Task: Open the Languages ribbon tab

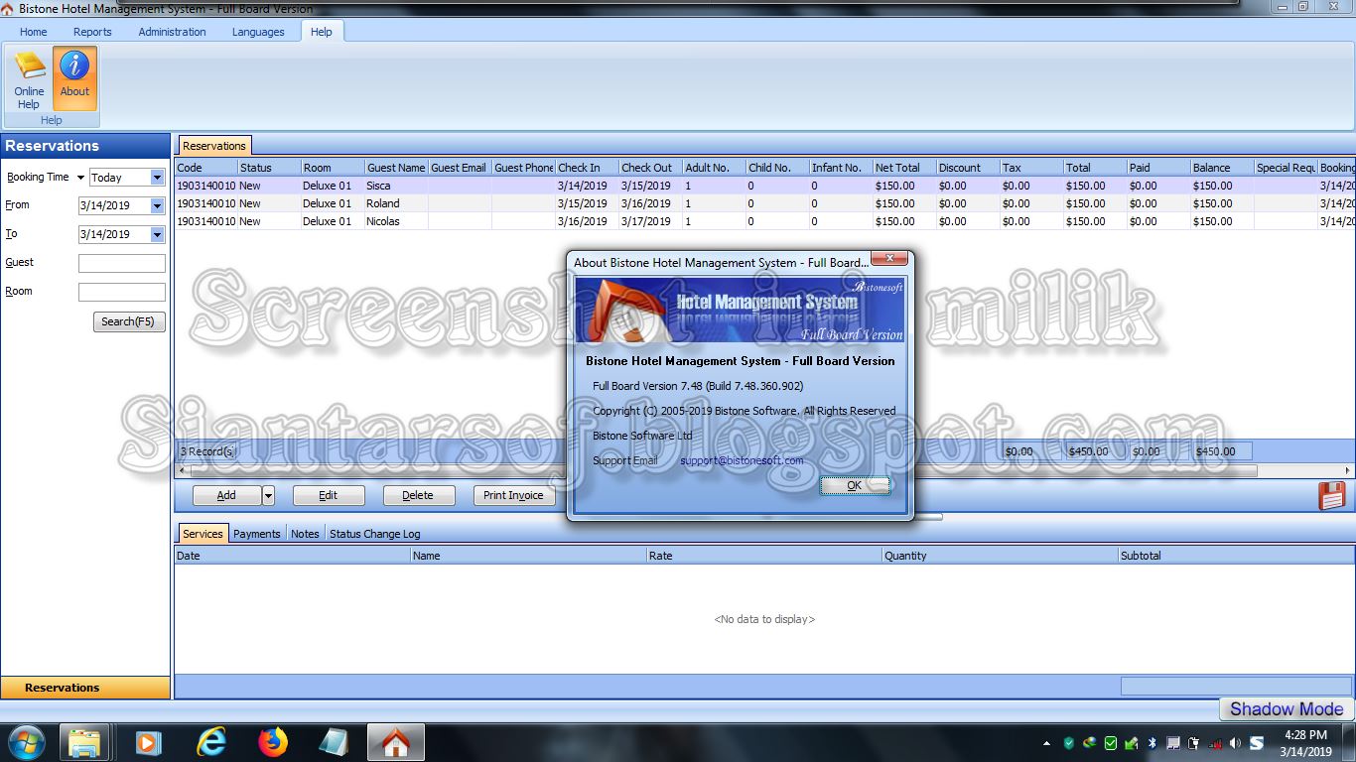Action: (x=258, y=32)
